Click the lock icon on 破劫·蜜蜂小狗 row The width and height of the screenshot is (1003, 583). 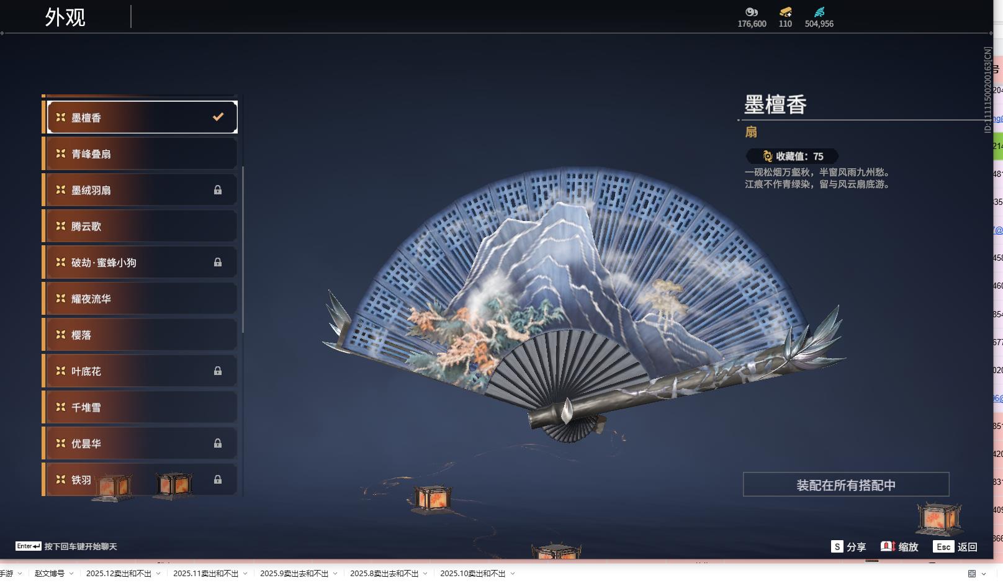[218, 262]
